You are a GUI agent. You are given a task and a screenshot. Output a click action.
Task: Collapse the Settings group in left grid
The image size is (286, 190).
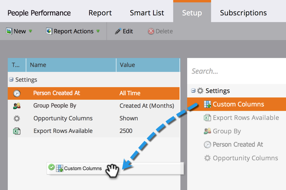pos(10,80)
